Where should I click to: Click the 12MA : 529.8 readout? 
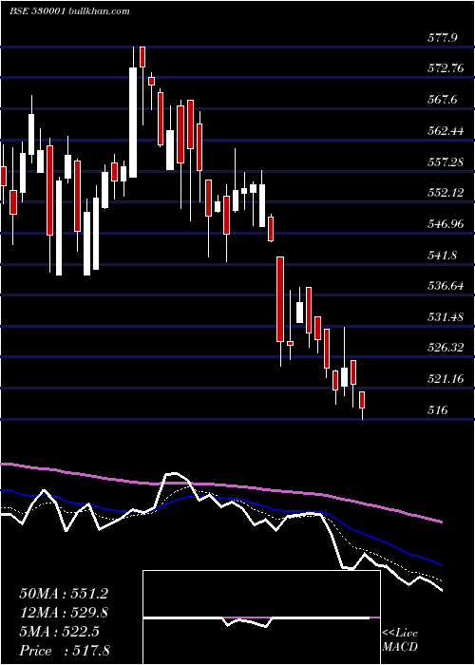coord(64,613)
